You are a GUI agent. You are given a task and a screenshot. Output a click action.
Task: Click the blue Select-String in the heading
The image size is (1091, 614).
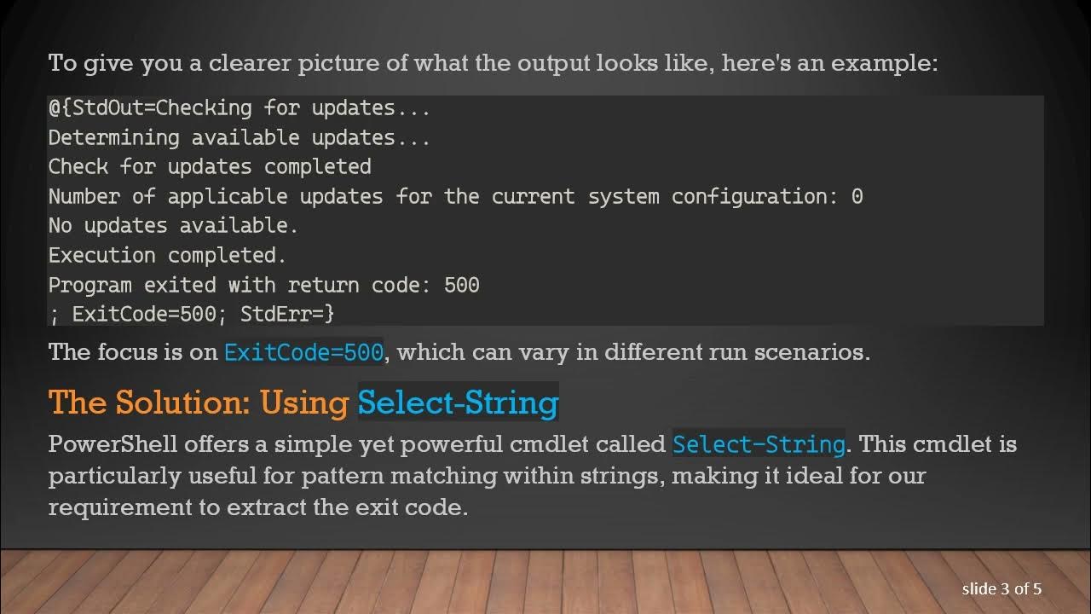coord(458,403)
